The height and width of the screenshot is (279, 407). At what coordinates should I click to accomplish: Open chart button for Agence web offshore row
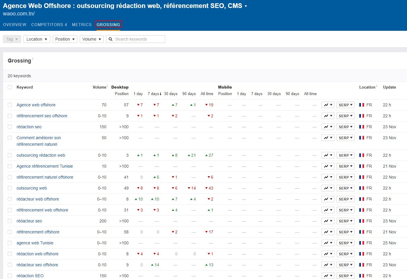pos(328,105)
